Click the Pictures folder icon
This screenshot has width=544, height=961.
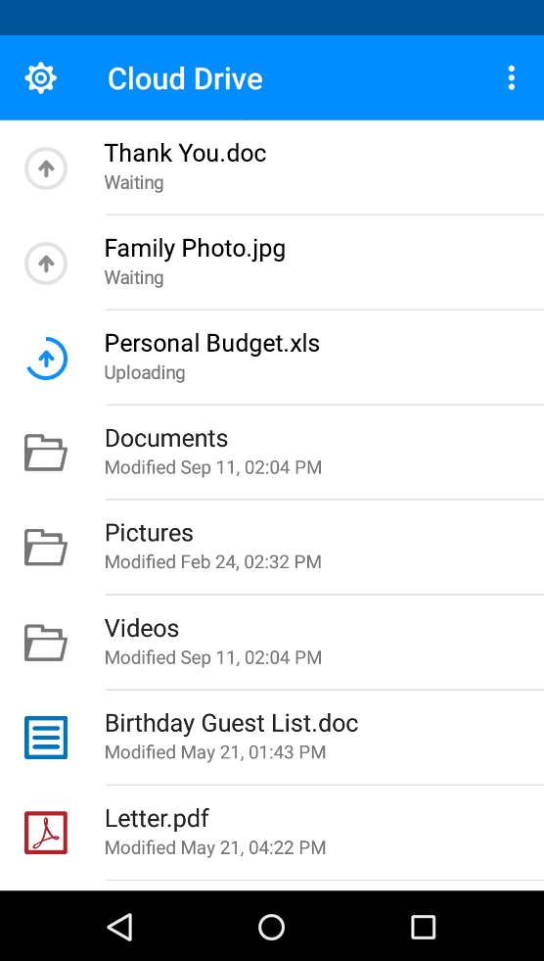(x=46, y=548)
